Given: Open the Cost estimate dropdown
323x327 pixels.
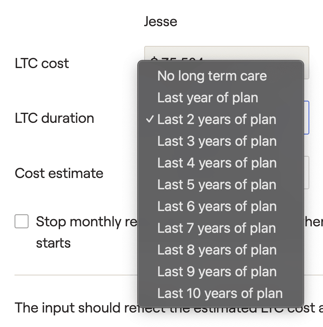Looking at the screenshot, I should coord(306,173).
